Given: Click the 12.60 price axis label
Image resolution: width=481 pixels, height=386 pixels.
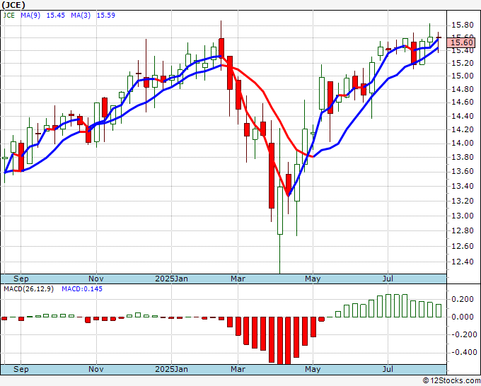Looking at the screenshot, I should (463, 246).
